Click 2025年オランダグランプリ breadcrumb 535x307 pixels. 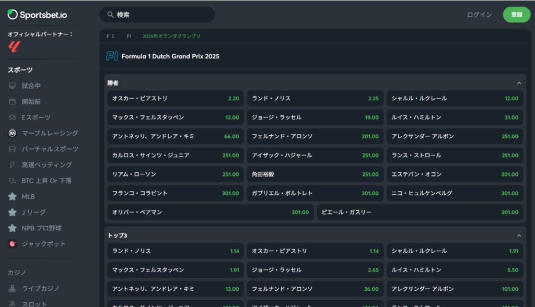click(x=171, y=36)
